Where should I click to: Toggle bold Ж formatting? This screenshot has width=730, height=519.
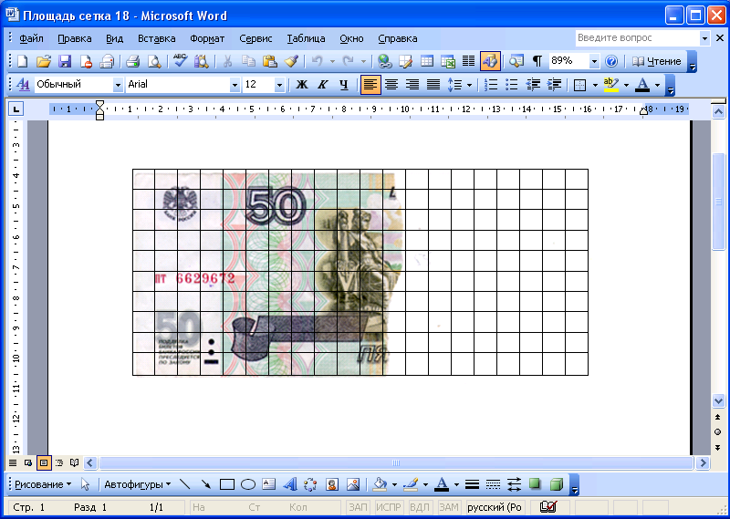pos(302,84)
